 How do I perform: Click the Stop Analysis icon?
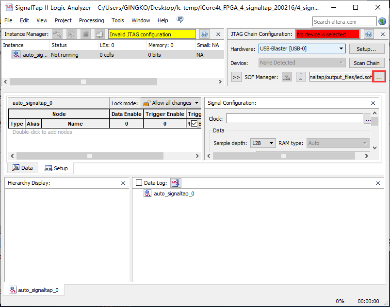point(85,34)
